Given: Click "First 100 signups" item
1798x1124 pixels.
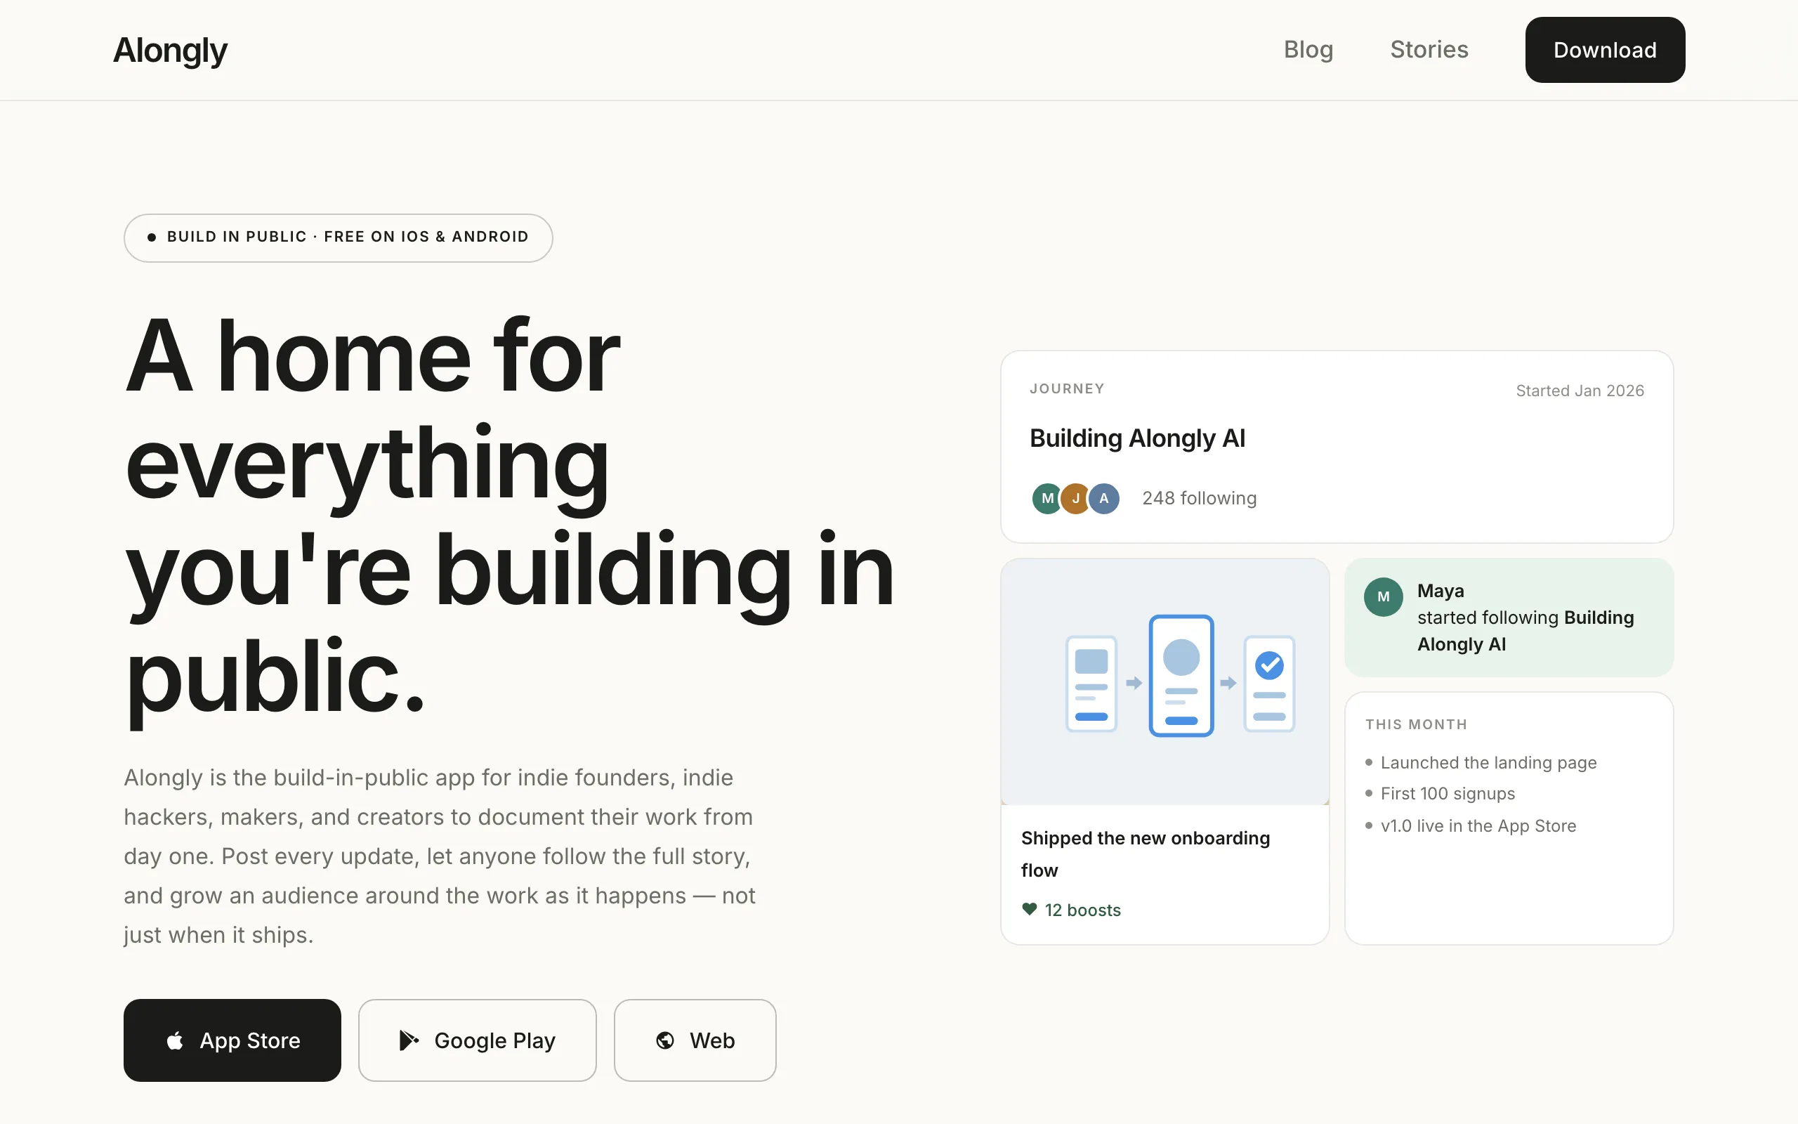Looking at the screenshot, I should tap(1448, 794).
